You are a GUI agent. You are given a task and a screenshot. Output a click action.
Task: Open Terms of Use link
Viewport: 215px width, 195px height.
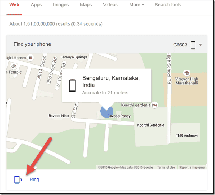[x=166, y=167]
